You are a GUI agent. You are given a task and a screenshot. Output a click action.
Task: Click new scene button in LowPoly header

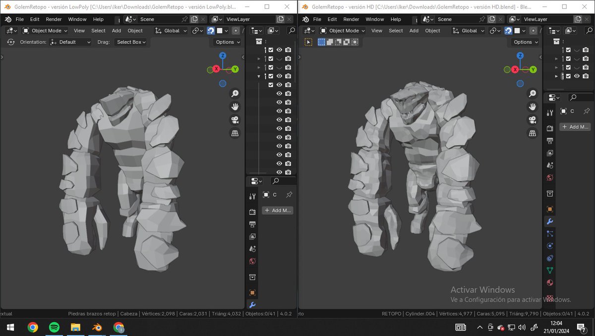194,19
